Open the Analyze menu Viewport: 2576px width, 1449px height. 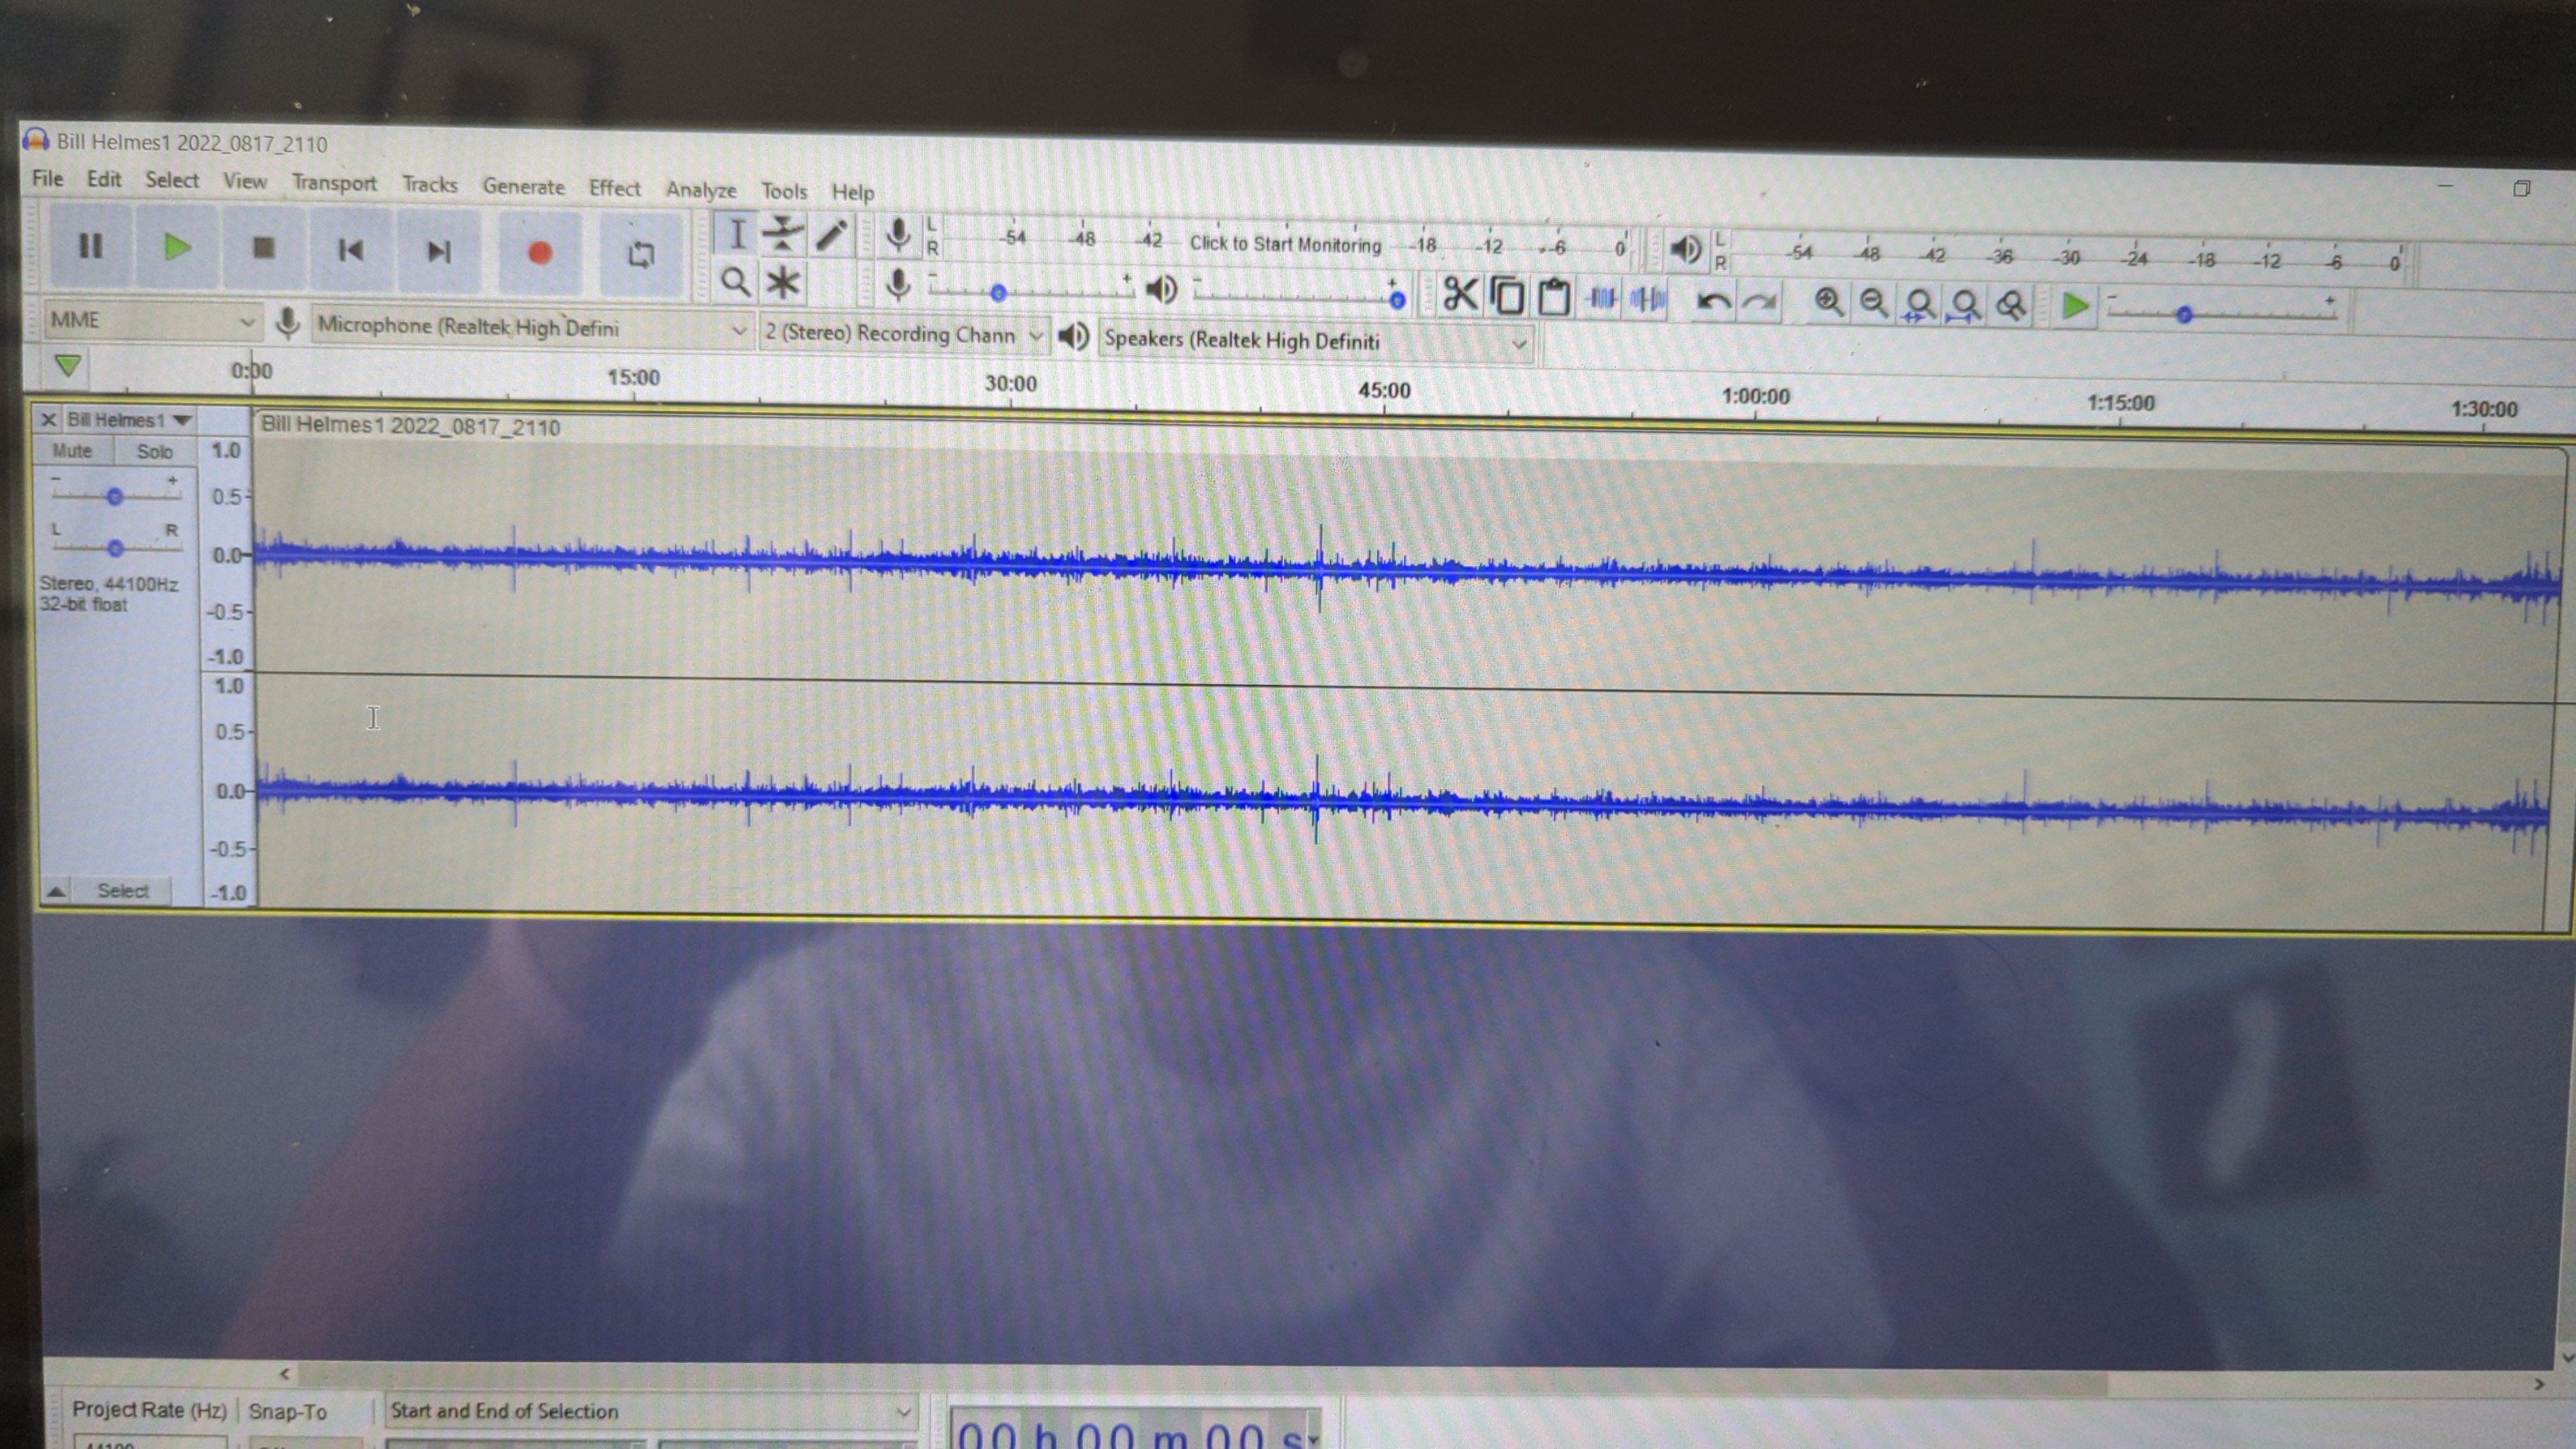click(x=701, y=190)
